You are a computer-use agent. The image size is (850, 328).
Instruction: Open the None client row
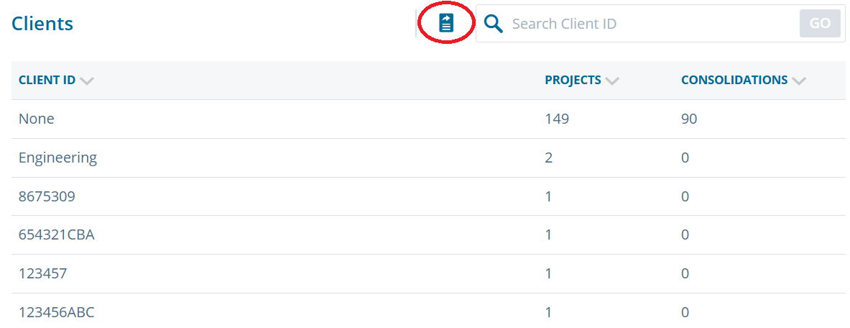click(428, 119)
